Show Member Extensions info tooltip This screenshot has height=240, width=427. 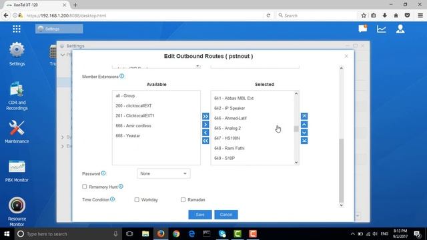(121, 76)
